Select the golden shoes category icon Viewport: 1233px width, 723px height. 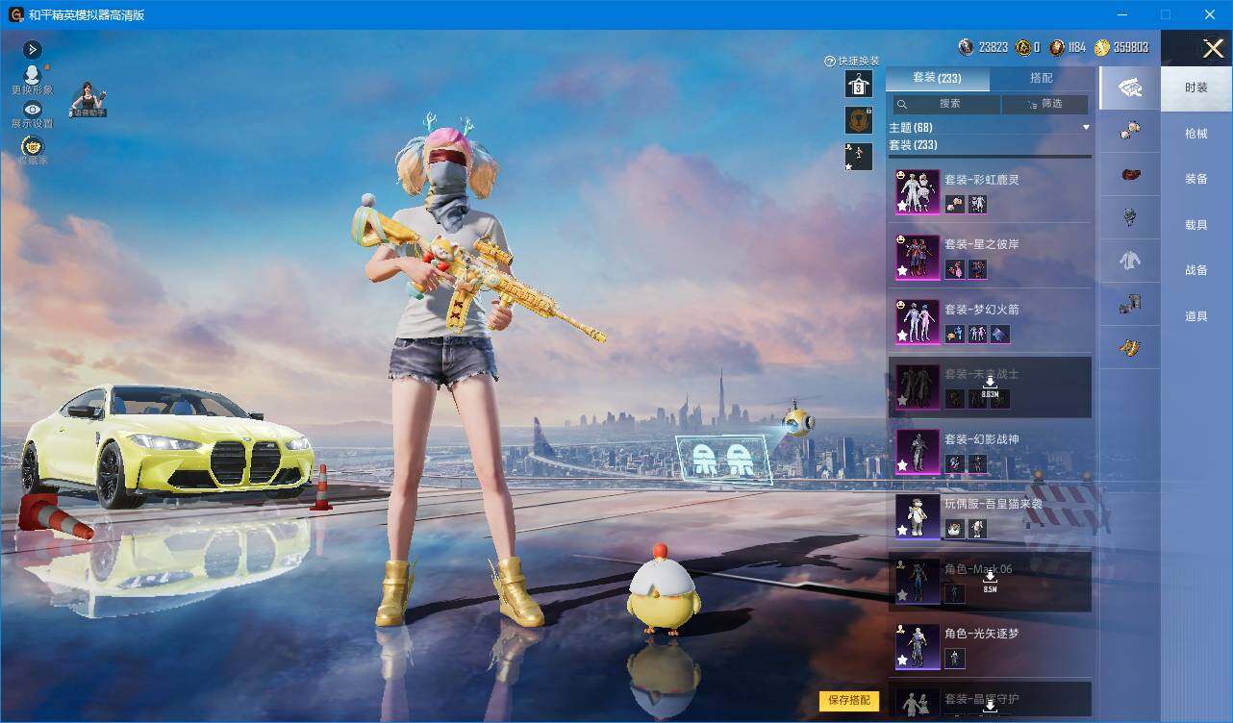[x=1129, y=347]
